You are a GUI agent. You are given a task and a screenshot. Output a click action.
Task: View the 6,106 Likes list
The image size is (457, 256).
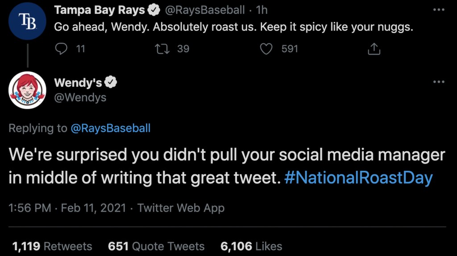pyautogui.click(x=251, y=246)
